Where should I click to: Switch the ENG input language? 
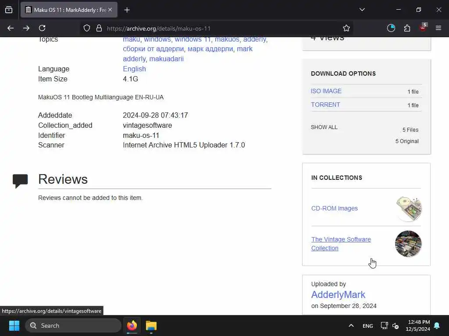(x=368, y=325)
